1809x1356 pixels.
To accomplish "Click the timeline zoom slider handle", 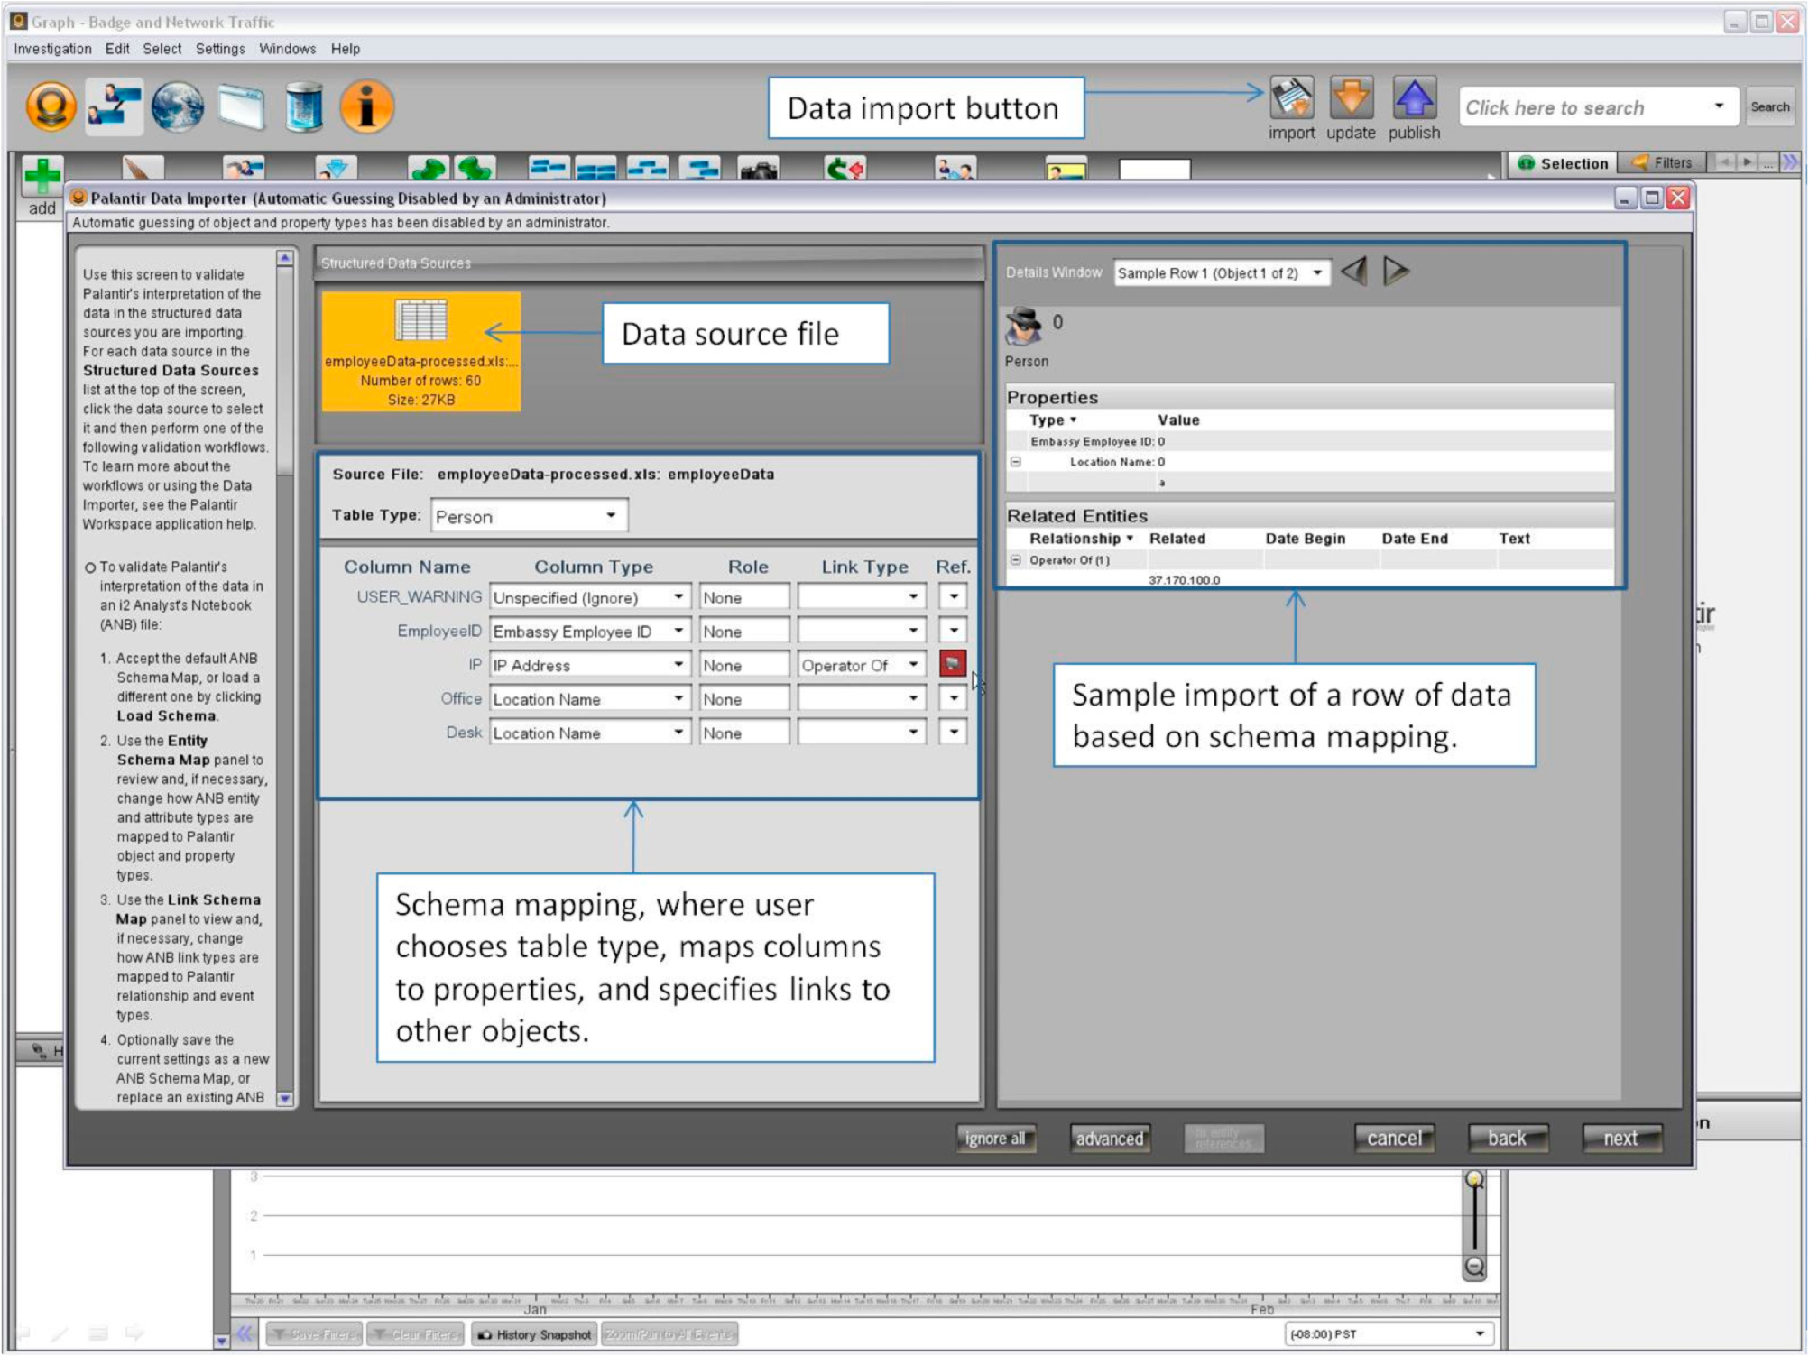I will pyautogui.click(x=1474, y=1180).
